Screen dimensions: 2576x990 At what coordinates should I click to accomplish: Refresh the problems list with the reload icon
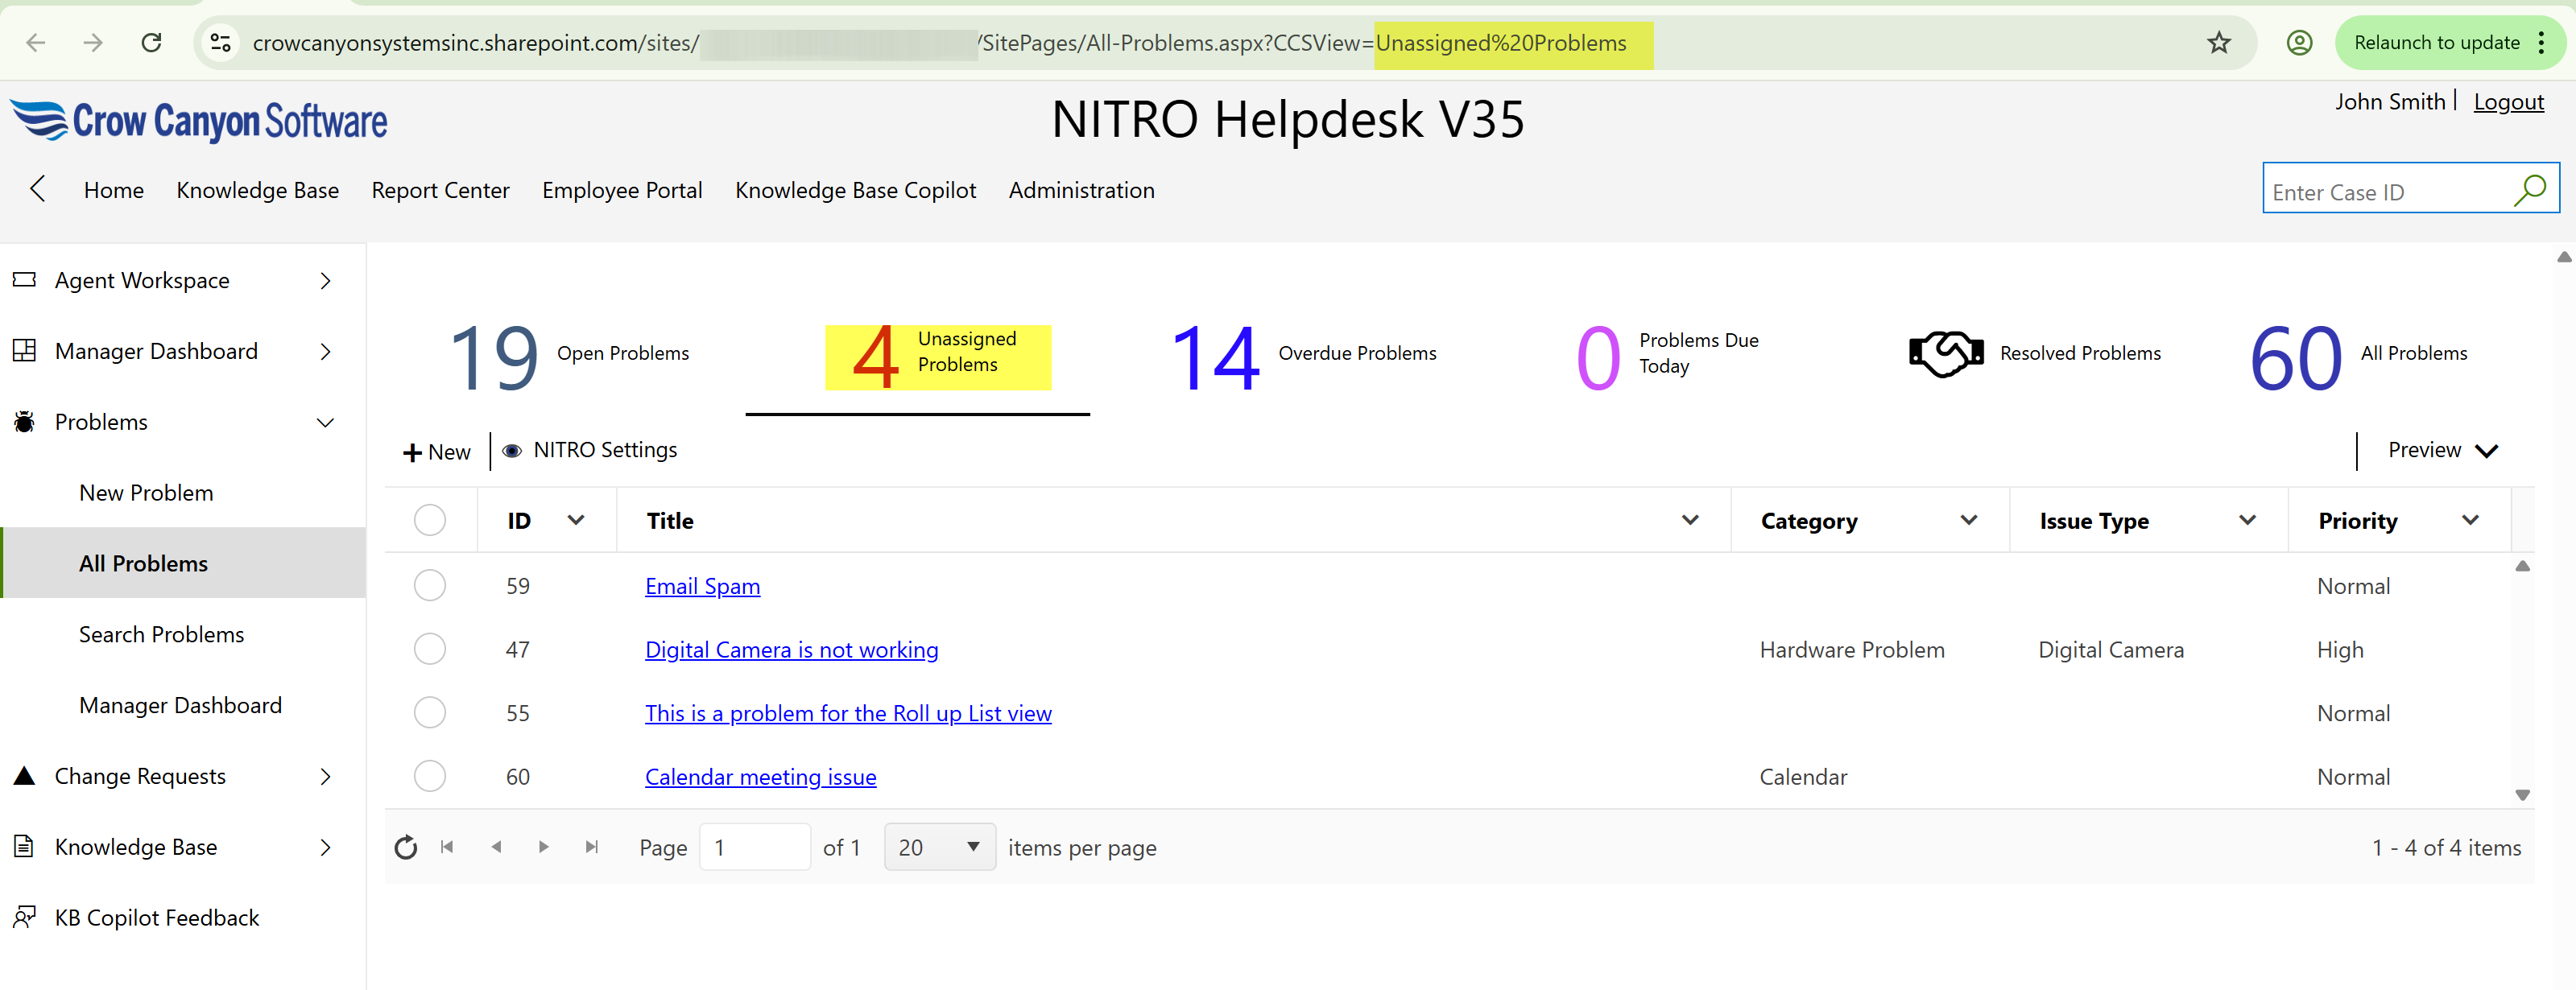(406, 846)
